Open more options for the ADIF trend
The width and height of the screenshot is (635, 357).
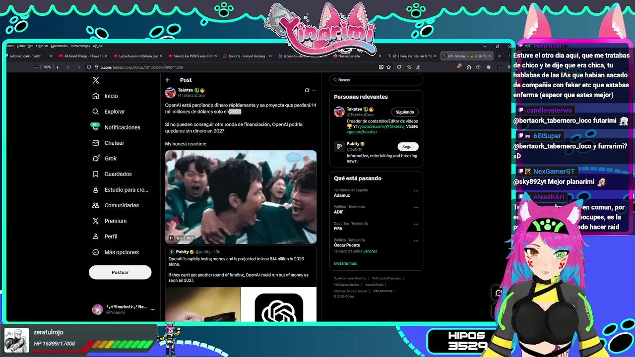[416, 207]
